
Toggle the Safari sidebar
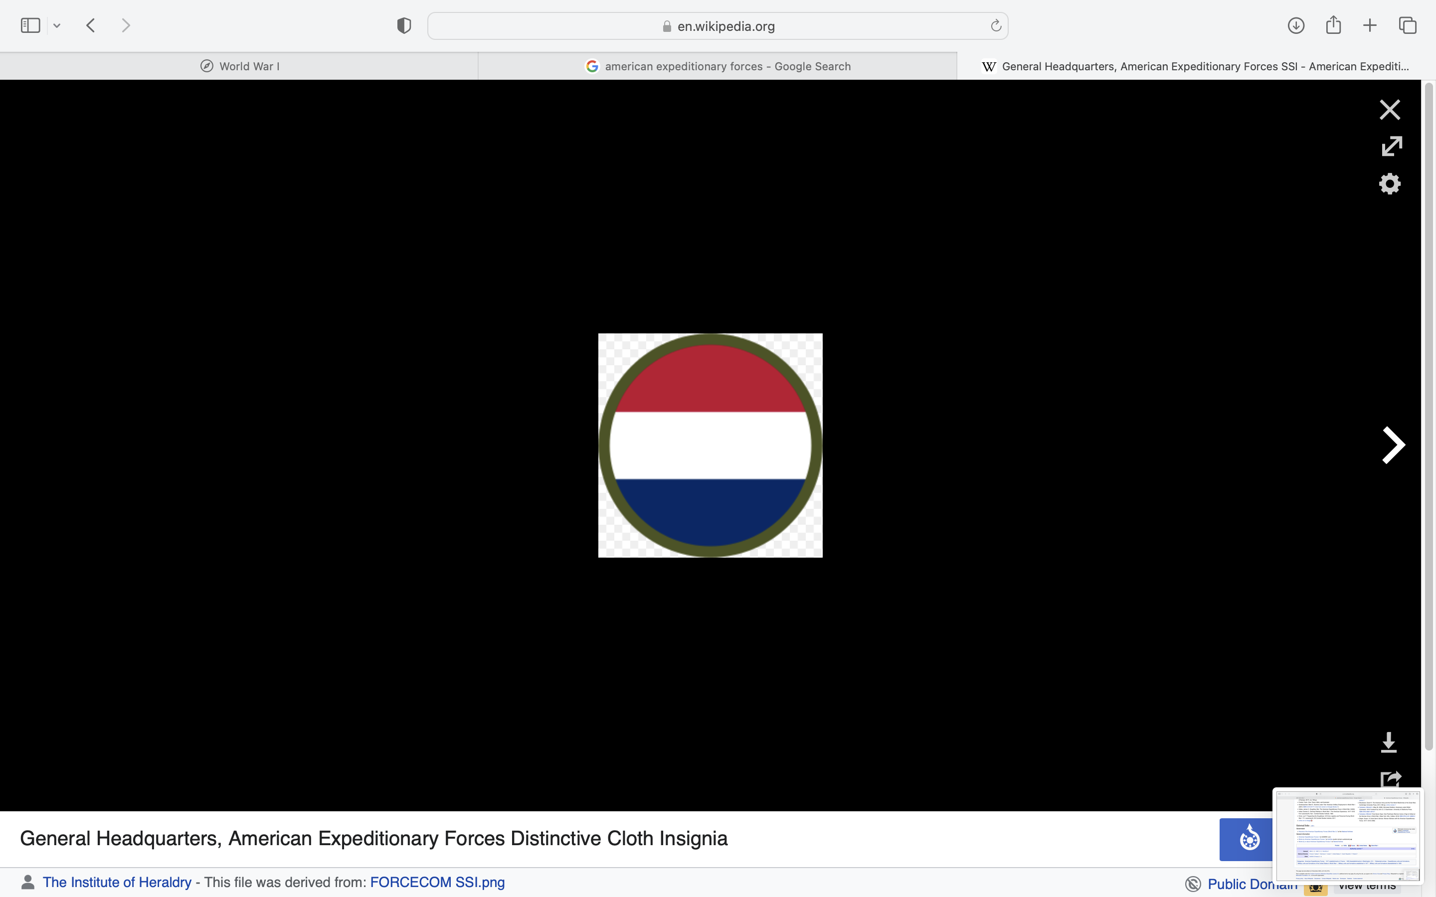[x=30, y=25]
